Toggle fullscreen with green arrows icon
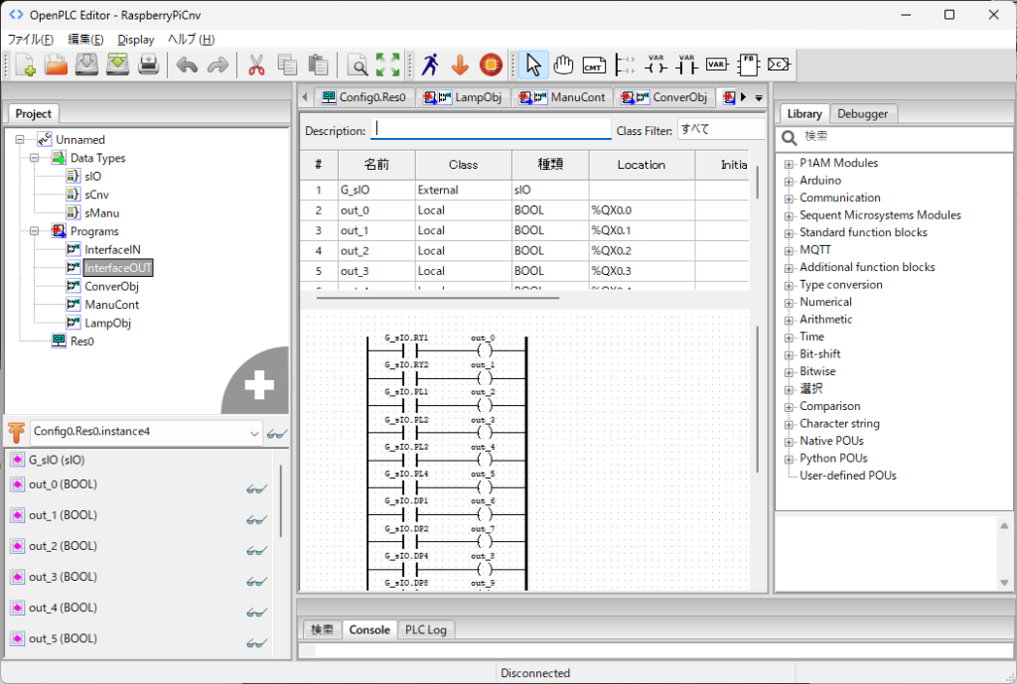Image resolution: width=1017 pixels, height=684 pixels. point(388,65)
